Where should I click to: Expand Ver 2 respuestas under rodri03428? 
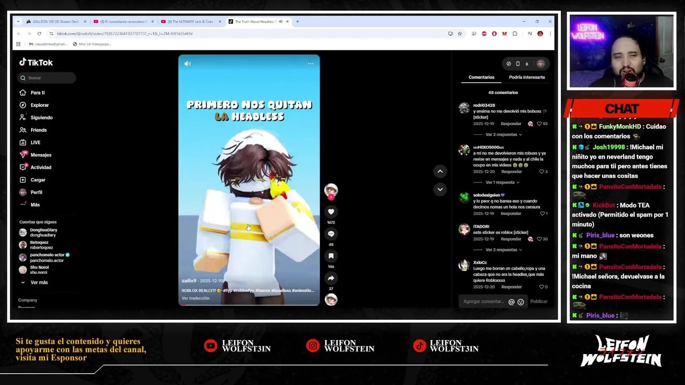504,135
